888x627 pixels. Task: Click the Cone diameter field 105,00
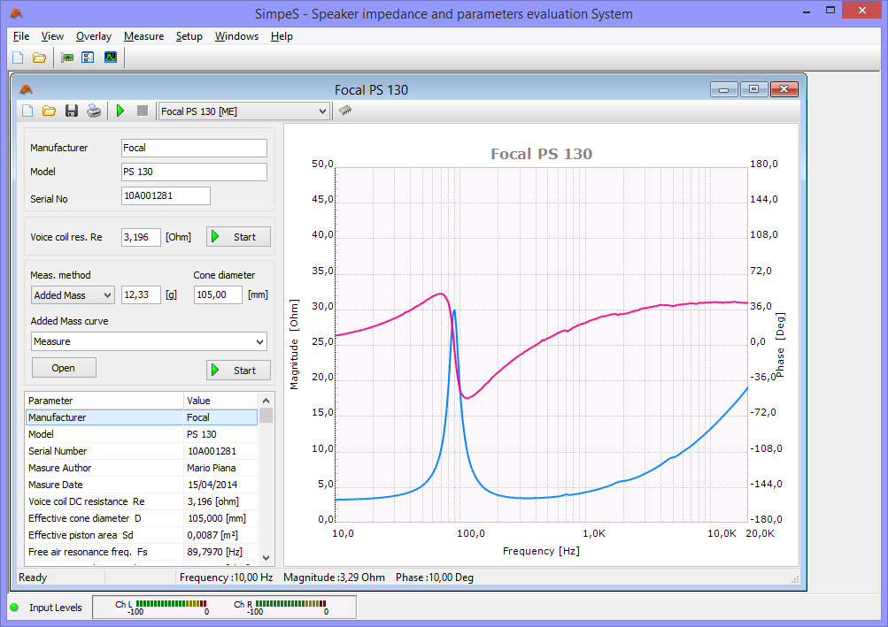pos(218,294)
